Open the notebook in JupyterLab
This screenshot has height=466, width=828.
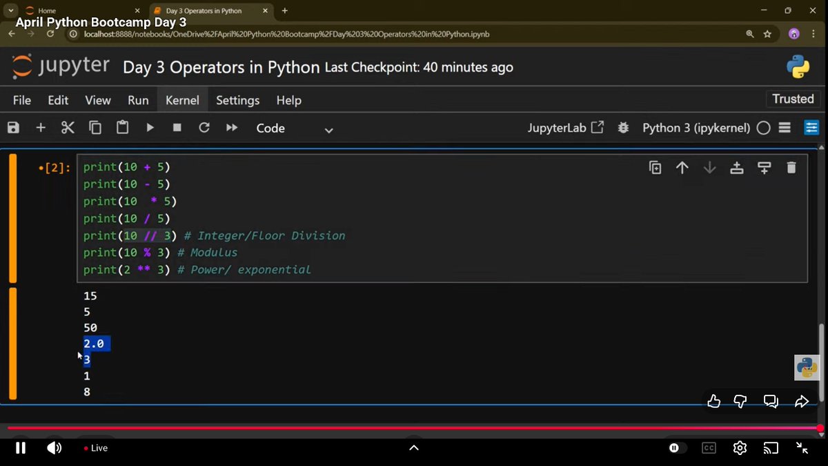coord(566,128)
